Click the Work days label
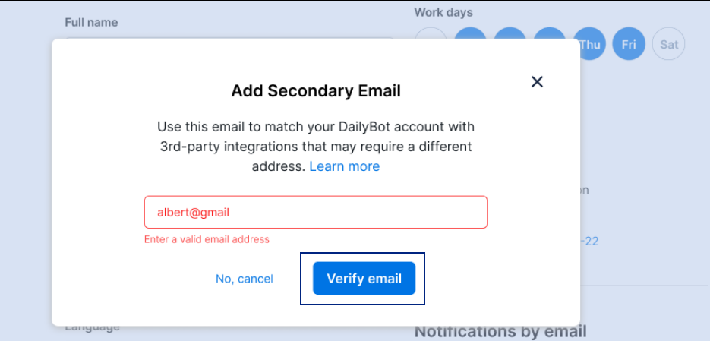This screenshot has width=710, height=341. tap(443, 12)
